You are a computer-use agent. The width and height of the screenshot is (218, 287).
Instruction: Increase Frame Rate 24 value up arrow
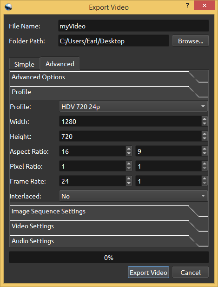(x=129, y=178)
